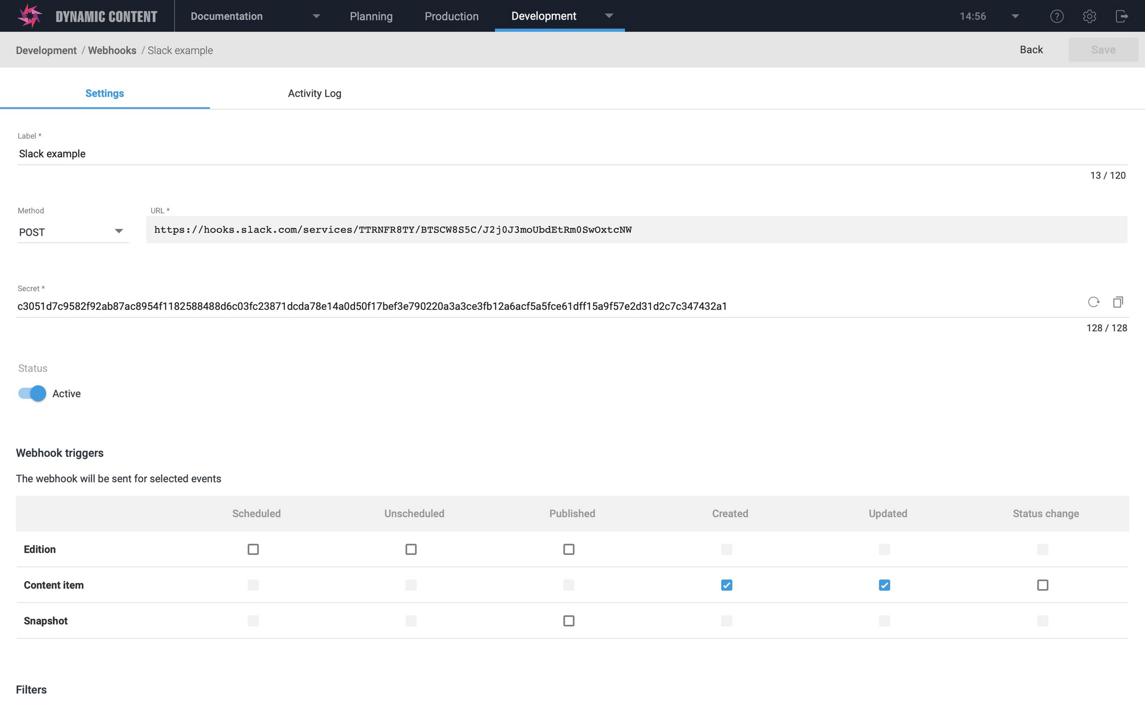
Task: Click the Slack example breadcrumb text
Action: pyautogui.click(x=180, y=51)
